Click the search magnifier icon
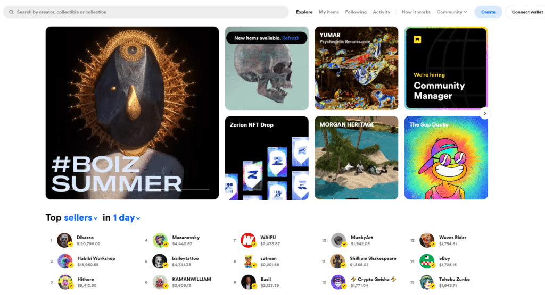The width and height of the screenshot is (545, 295). (x=11, y=12)
